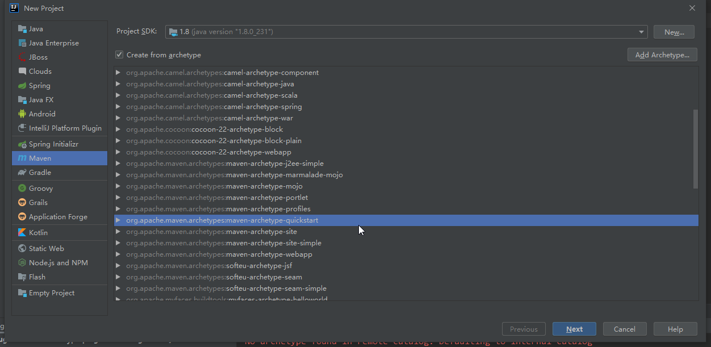Click the Java FX icon
Viewport: 711px width, 347px height.
[22, 100]
